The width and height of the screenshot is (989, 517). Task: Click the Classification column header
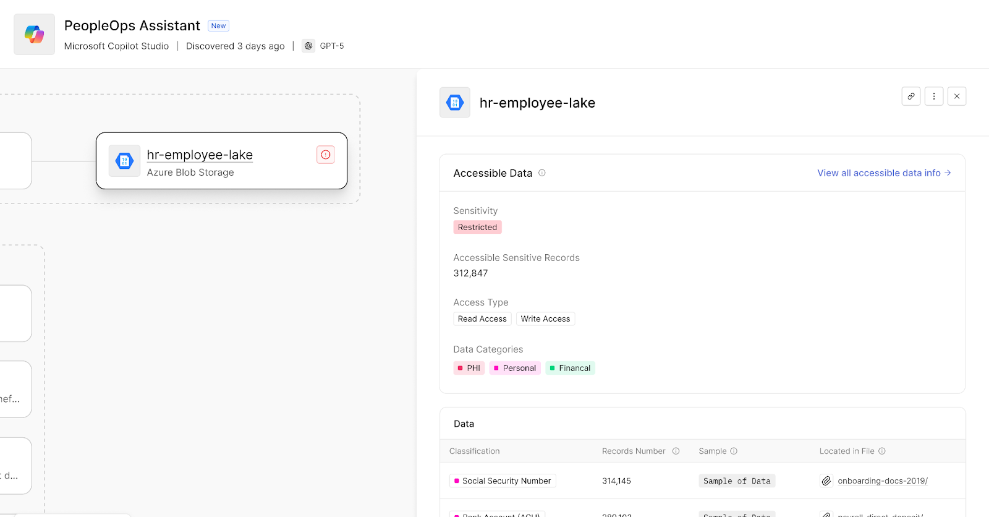tap(475, 451)
